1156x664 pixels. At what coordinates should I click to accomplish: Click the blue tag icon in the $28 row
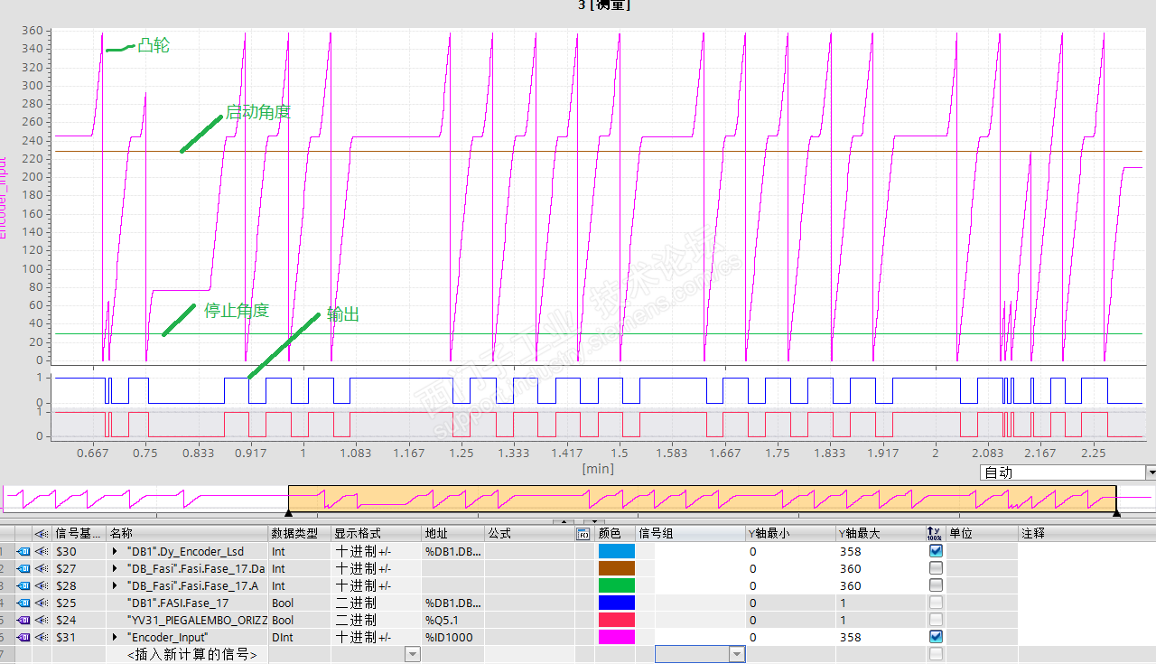(x=24, y=585)
